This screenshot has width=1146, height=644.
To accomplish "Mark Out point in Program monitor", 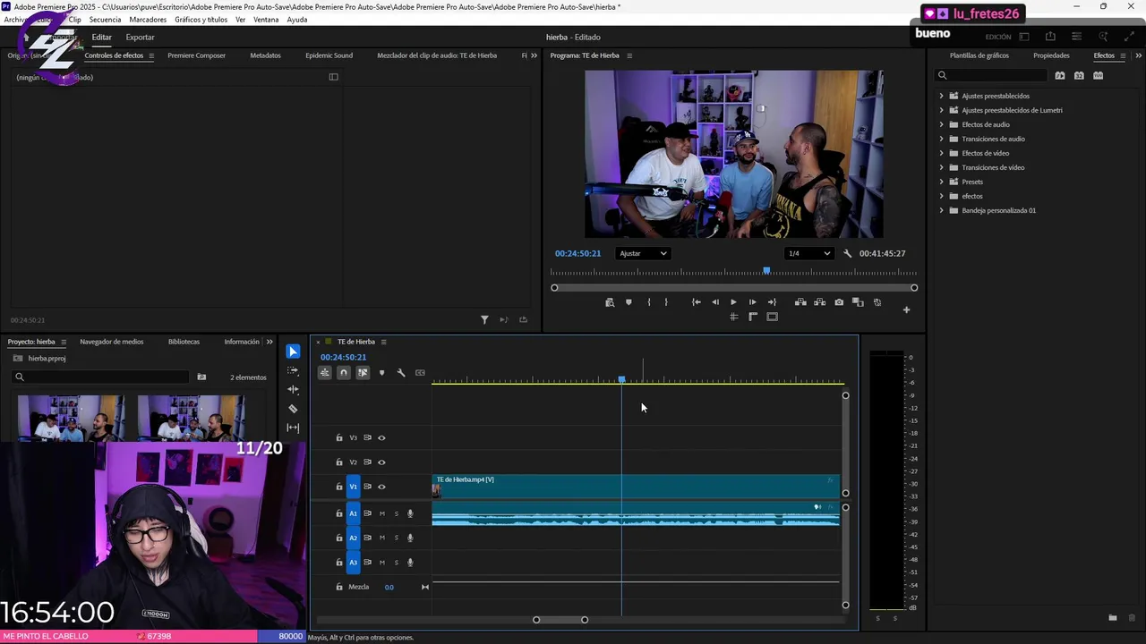I will click(666, 302).
